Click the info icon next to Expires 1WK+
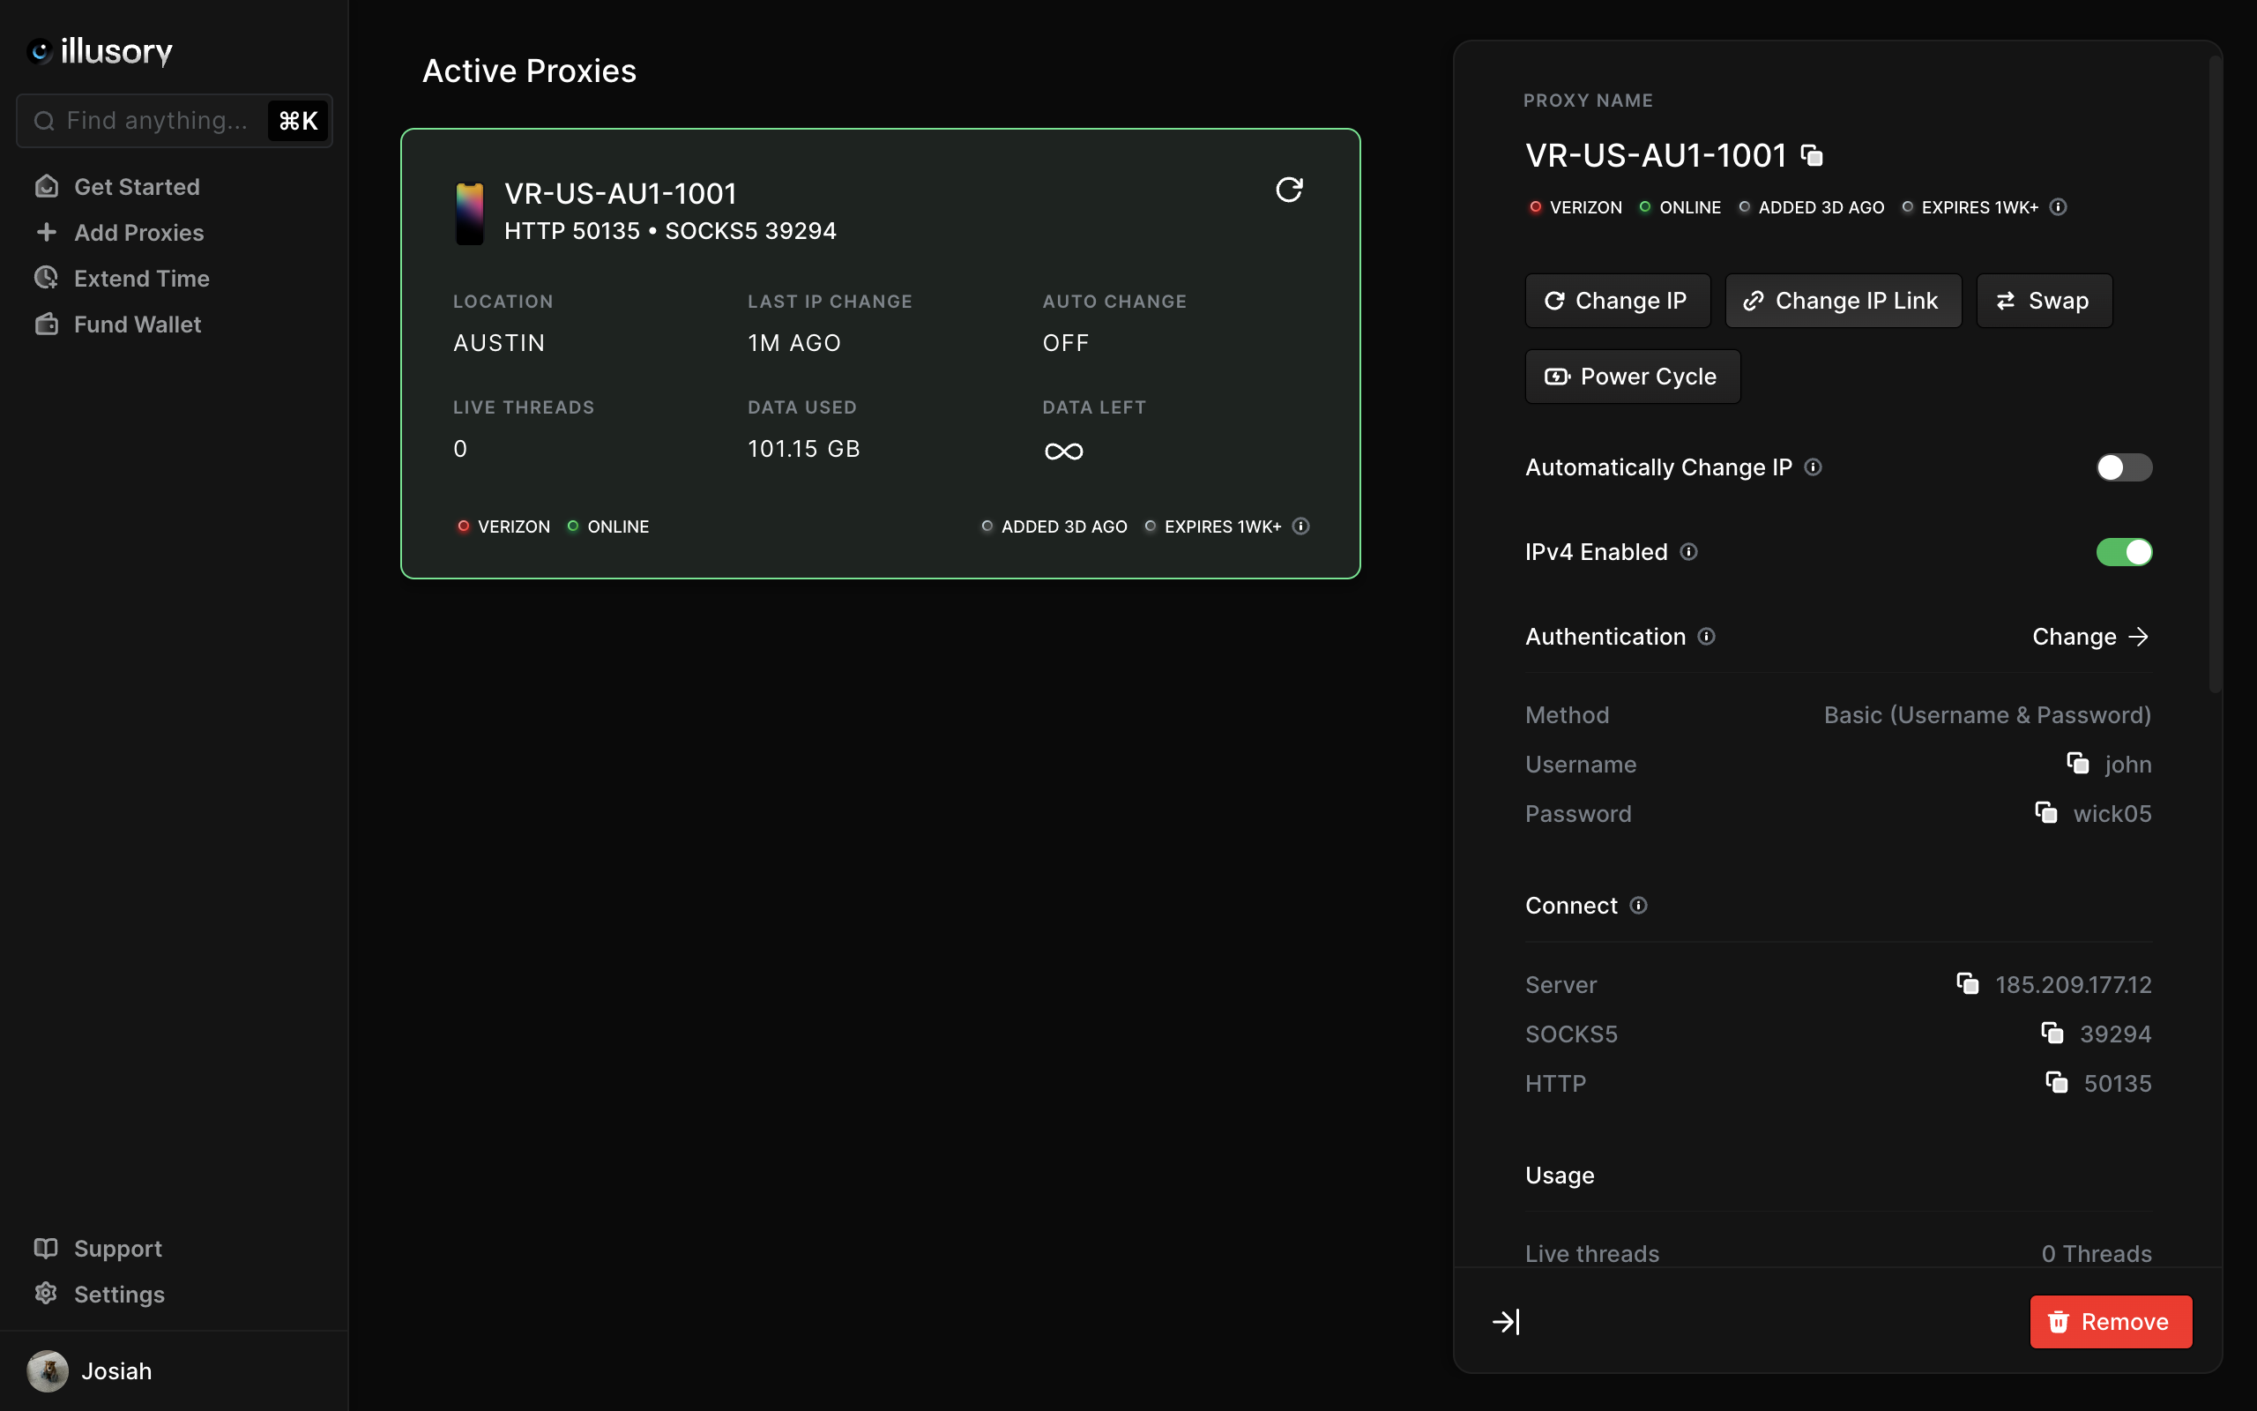The image size is (2257, 1411). [x=2059, y=206]
